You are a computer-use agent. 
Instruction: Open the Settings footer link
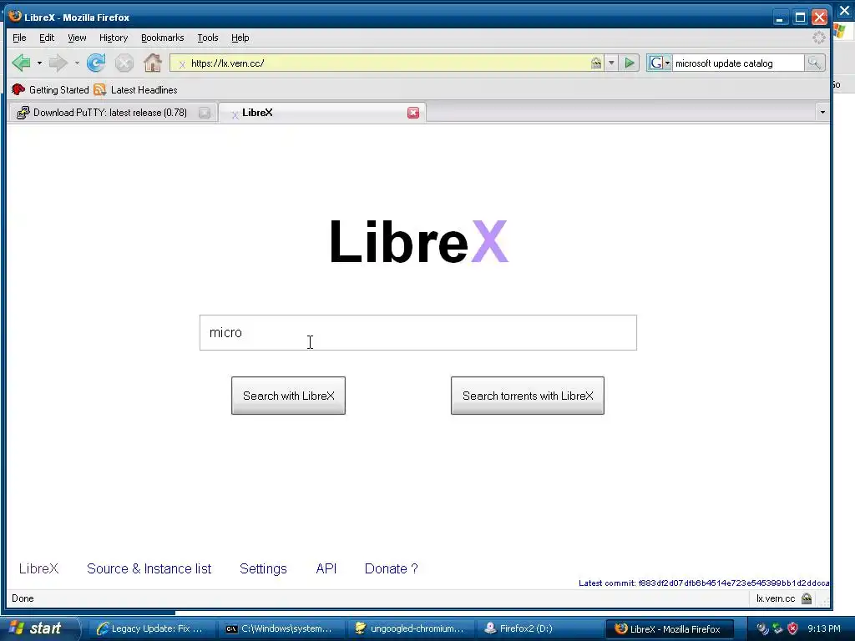coord(263,568)
